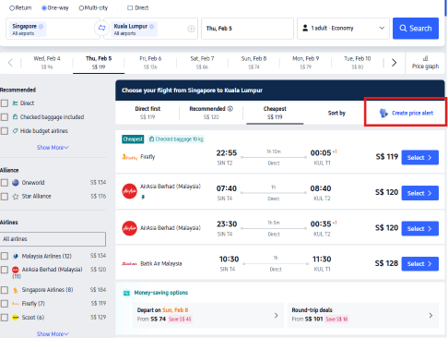
Task: Click the lightning icon under AirAsia 07:40
Action: point(143,197)
